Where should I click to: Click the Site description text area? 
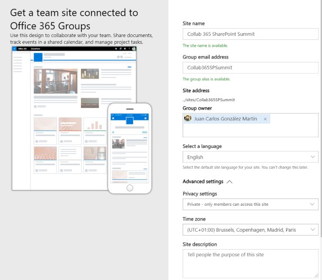click(250, 264)
